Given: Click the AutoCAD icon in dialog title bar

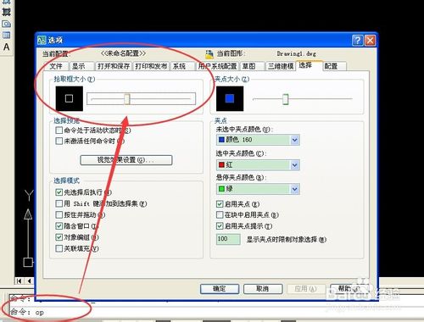Looking at the screenshot, I should click(x=42, y=40).
